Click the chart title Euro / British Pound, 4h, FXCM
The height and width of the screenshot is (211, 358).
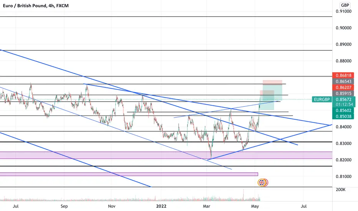(36, 6)
